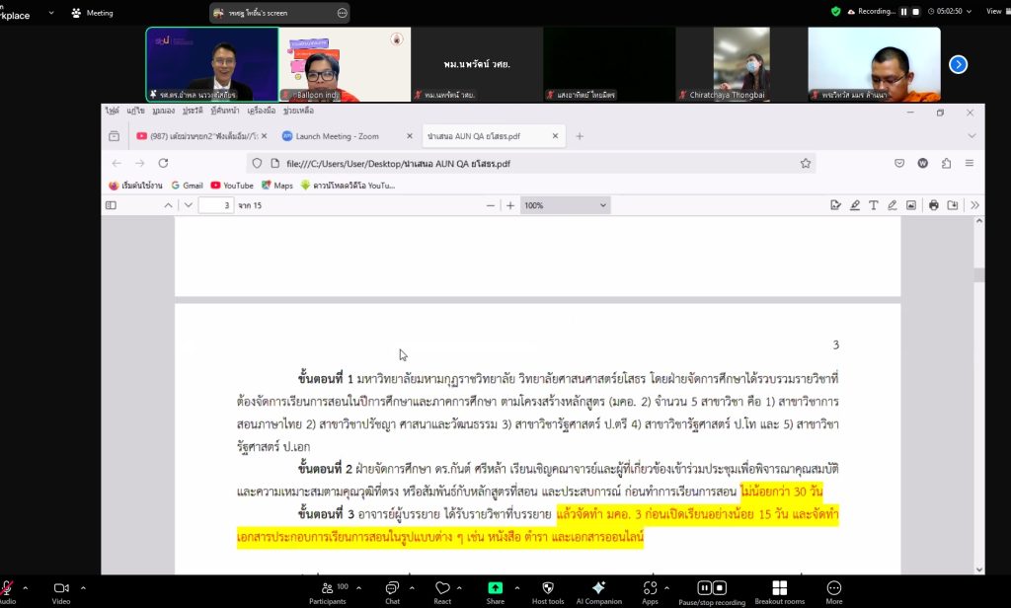Viewport: 1011px width, 608px height.
Task: Close the AUN QA pdf tab
Action: coord(555,136)
